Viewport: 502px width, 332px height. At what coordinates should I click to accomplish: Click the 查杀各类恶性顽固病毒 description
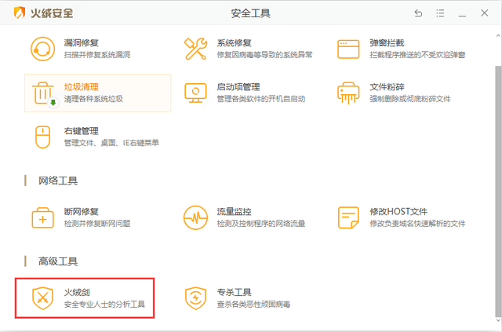[253, 304]
